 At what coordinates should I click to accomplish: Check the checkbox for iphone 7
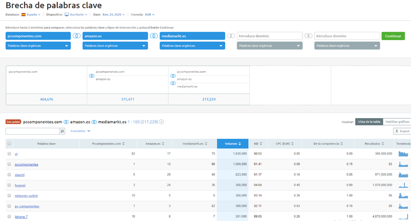point(9,216)
